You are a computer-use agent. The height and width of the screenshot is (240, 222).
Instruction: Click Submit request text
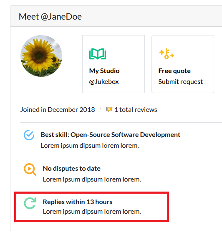click(x=181, y=82)
